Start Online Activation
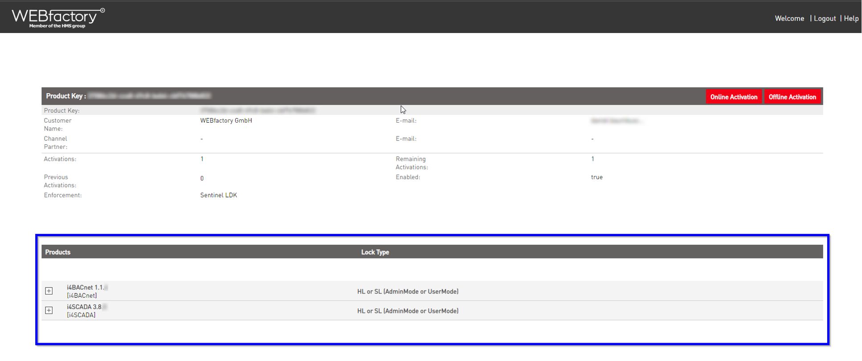 [x=734, y=97]
